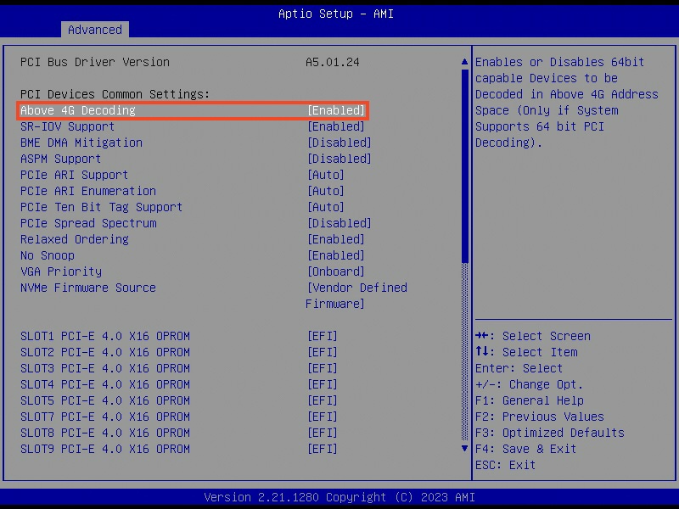Click the Select Item arrows hint

(x=526, y=352)
